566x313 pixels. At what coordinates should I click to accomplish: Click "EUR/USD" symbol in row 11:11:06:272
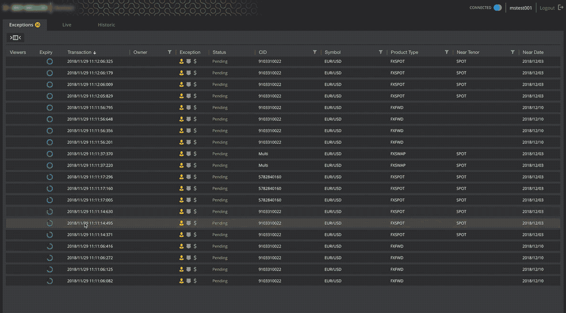333,258
